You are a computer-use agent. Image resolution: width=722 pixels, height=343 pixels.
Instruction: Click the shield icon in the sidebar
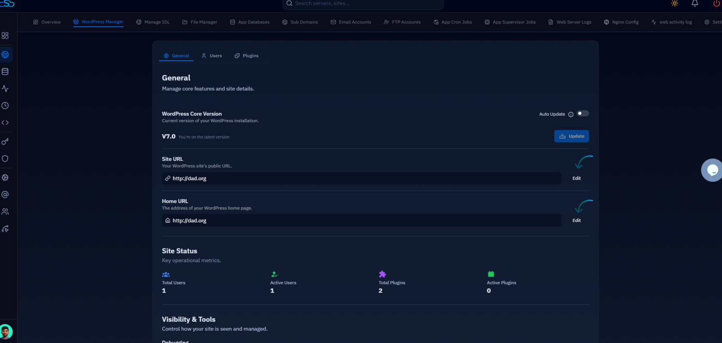(5, 158)
